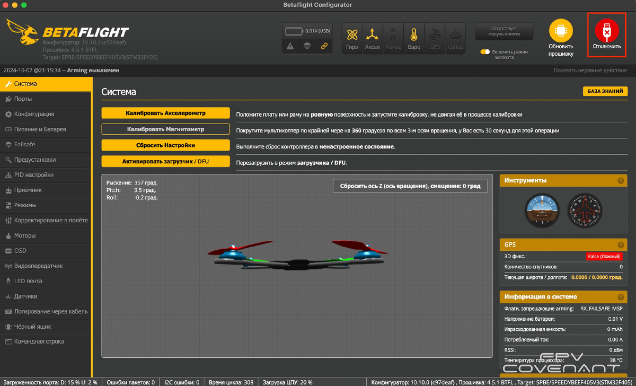
Task: Click the Roll -0.2 град. readout
Action: pos(132,197)
